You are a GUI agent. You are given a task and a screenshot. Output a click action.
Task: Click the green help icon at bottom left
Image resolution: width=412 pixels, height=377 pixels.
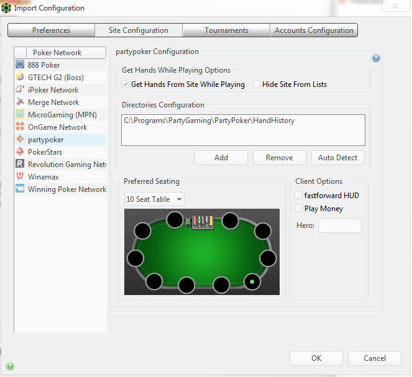pyautogui.click(x=10, y=366)
